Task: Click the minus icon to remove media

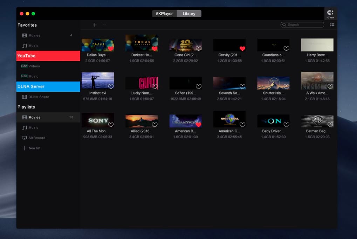Action: (104, 25)
